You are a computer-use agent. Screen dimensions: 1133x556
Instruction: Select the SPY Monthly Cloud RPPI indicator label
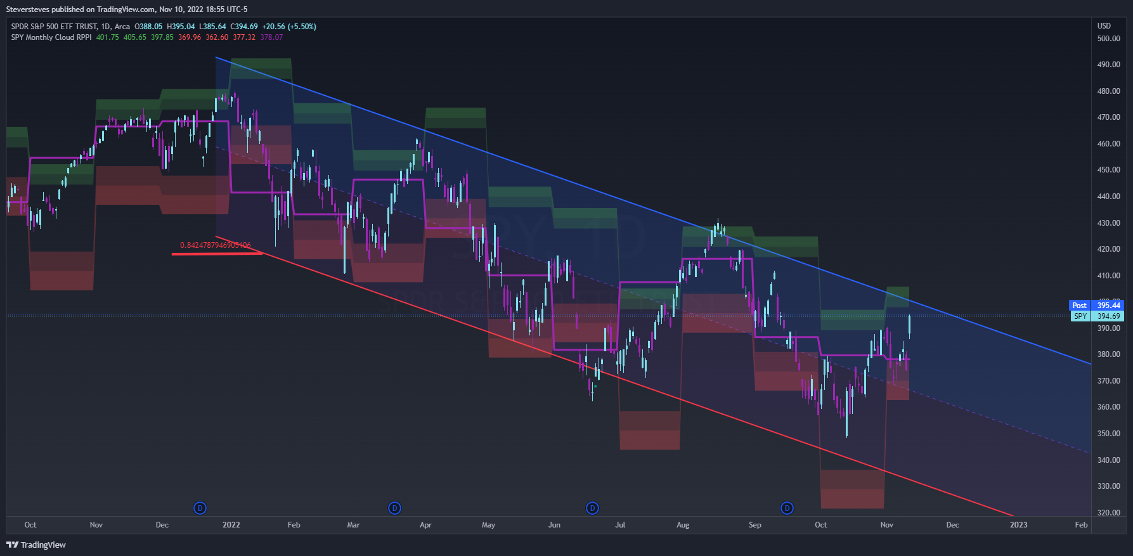51,37
